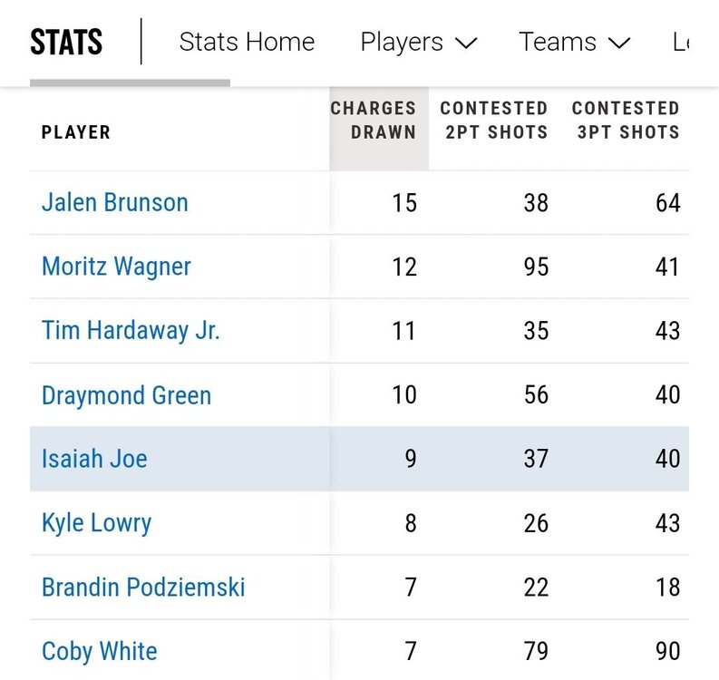View Brandin Podziemski's profile

[143, 587]
